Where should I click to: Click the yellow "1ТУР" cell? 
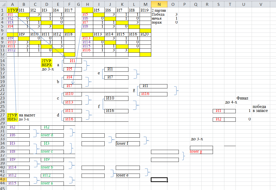pos(12,10)
